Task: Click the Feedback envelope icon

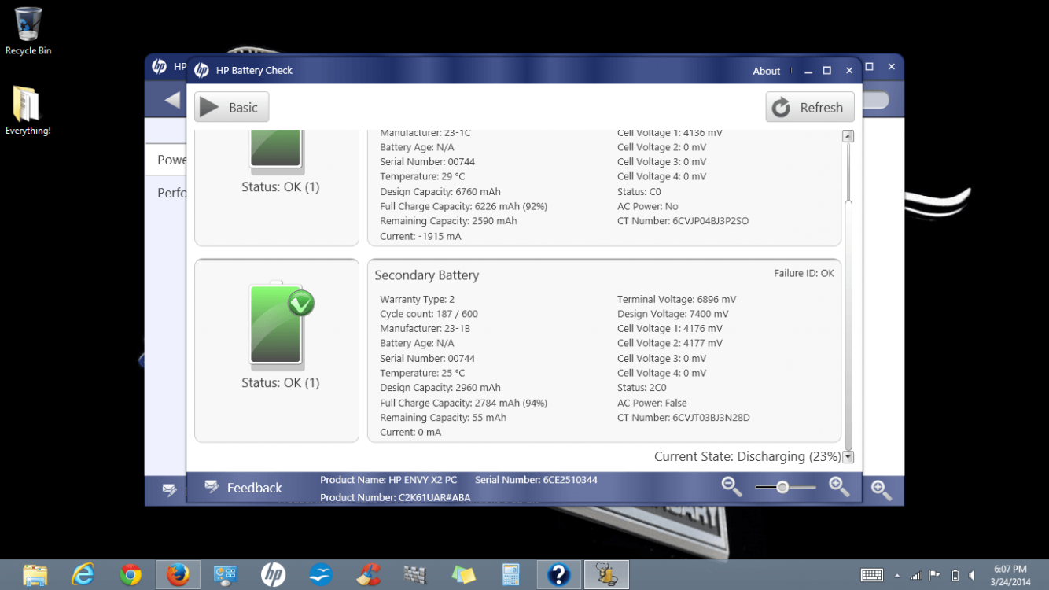Action: click(212, 487)
